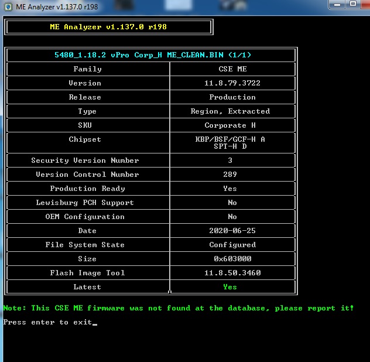This screenshot has width=370, height=362.
Task: Click the Region, Extracted value
Action: tap(230, 111)
